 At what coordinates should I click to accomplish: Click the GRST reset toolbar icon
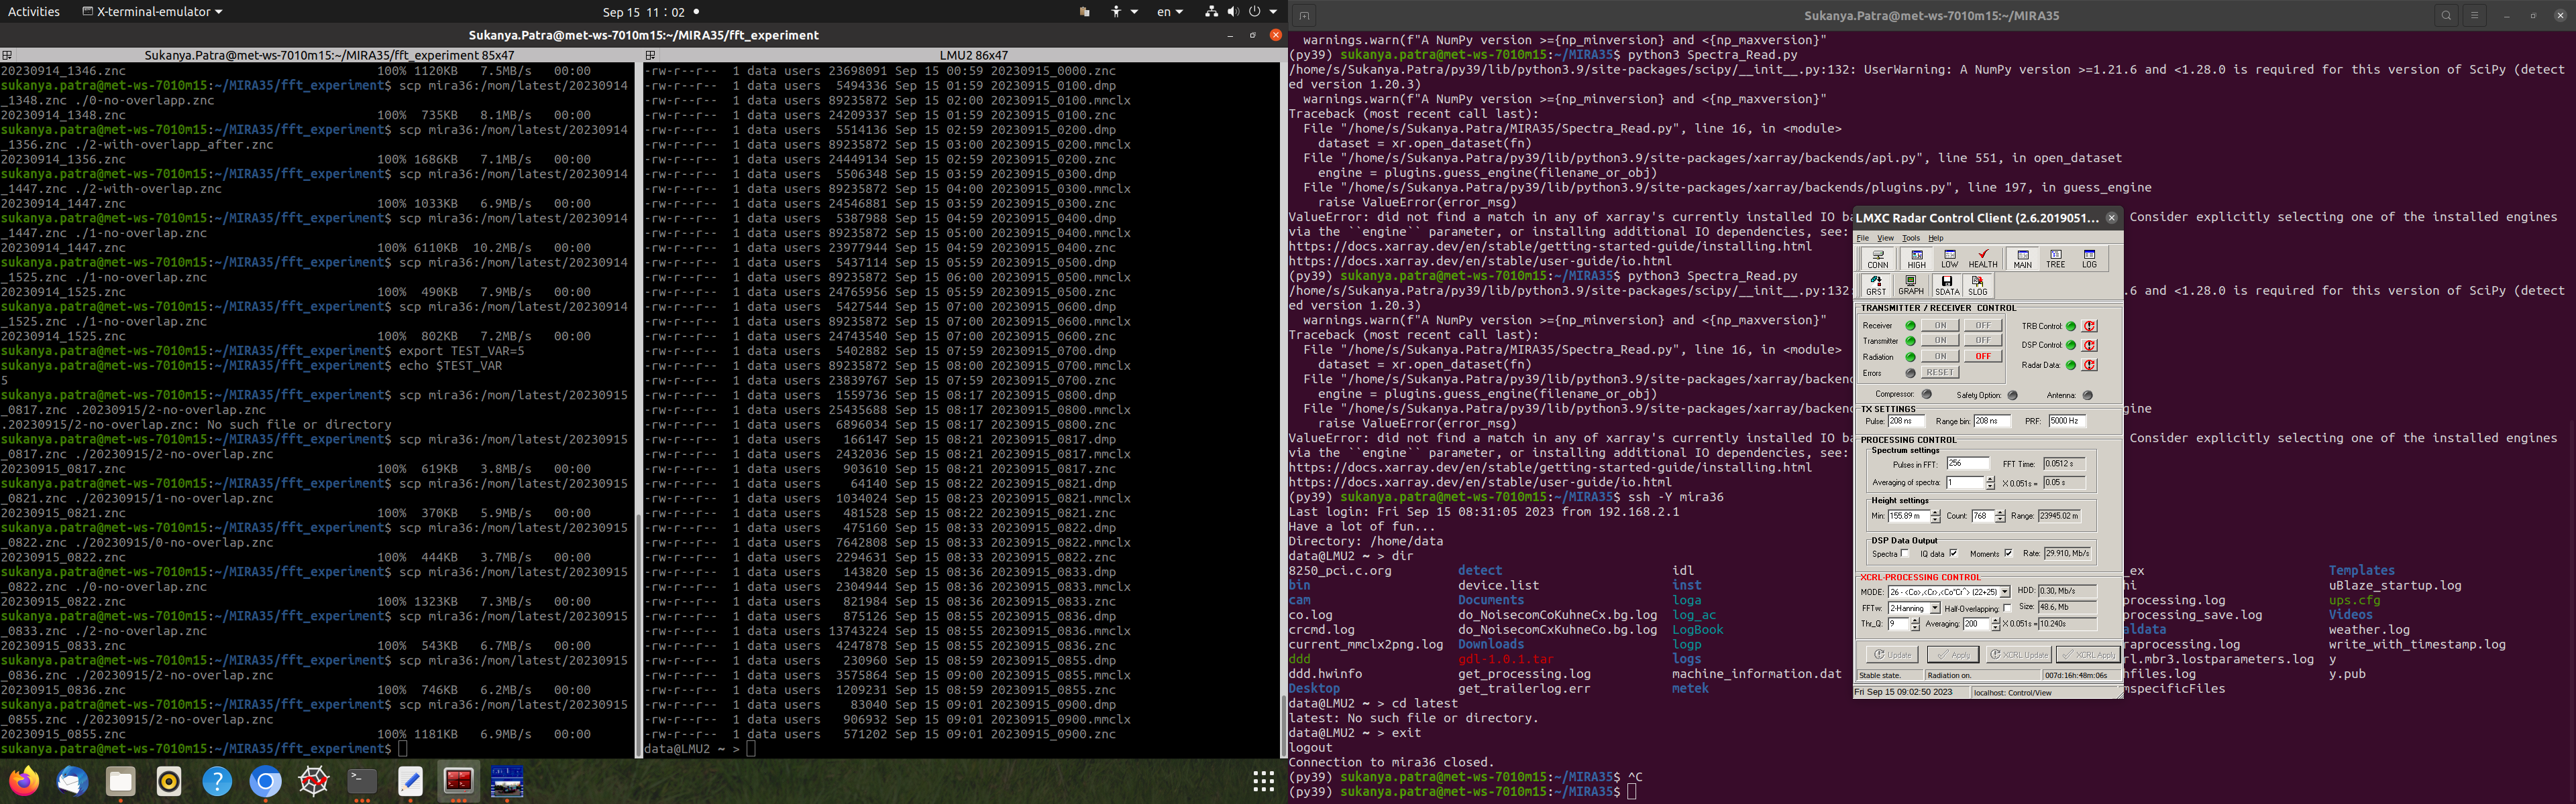1876,285
